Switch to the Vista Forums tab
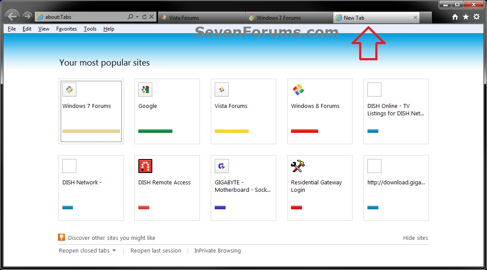 tap(202, 18)
